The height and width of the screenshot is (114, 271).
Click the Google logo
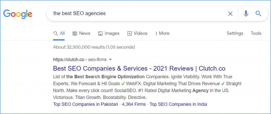18,14
